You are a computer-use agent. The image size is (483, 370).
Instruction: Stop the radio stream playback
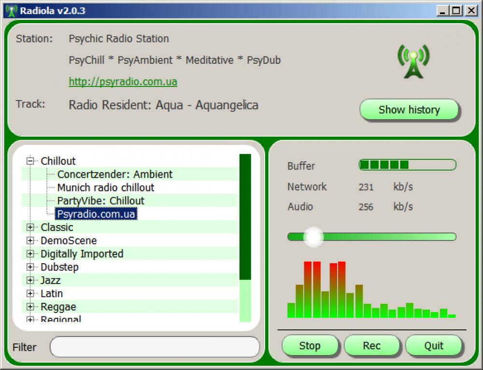(310, 346)
